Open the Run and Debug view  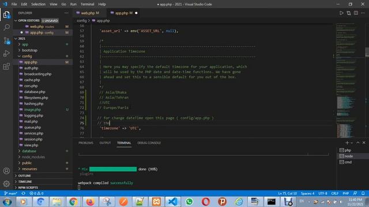coord(6,53)
